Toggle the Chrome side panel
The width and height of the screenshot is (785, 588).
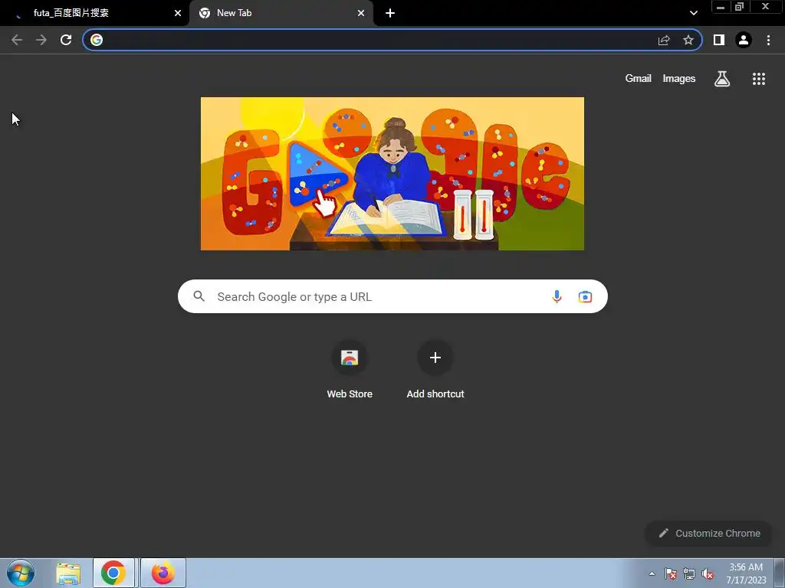tap(719, 40)
